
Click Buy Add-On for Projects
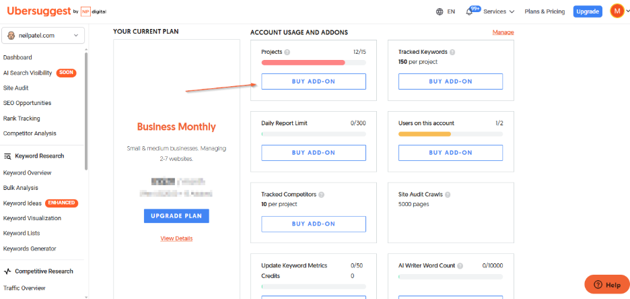click(314, 81)
